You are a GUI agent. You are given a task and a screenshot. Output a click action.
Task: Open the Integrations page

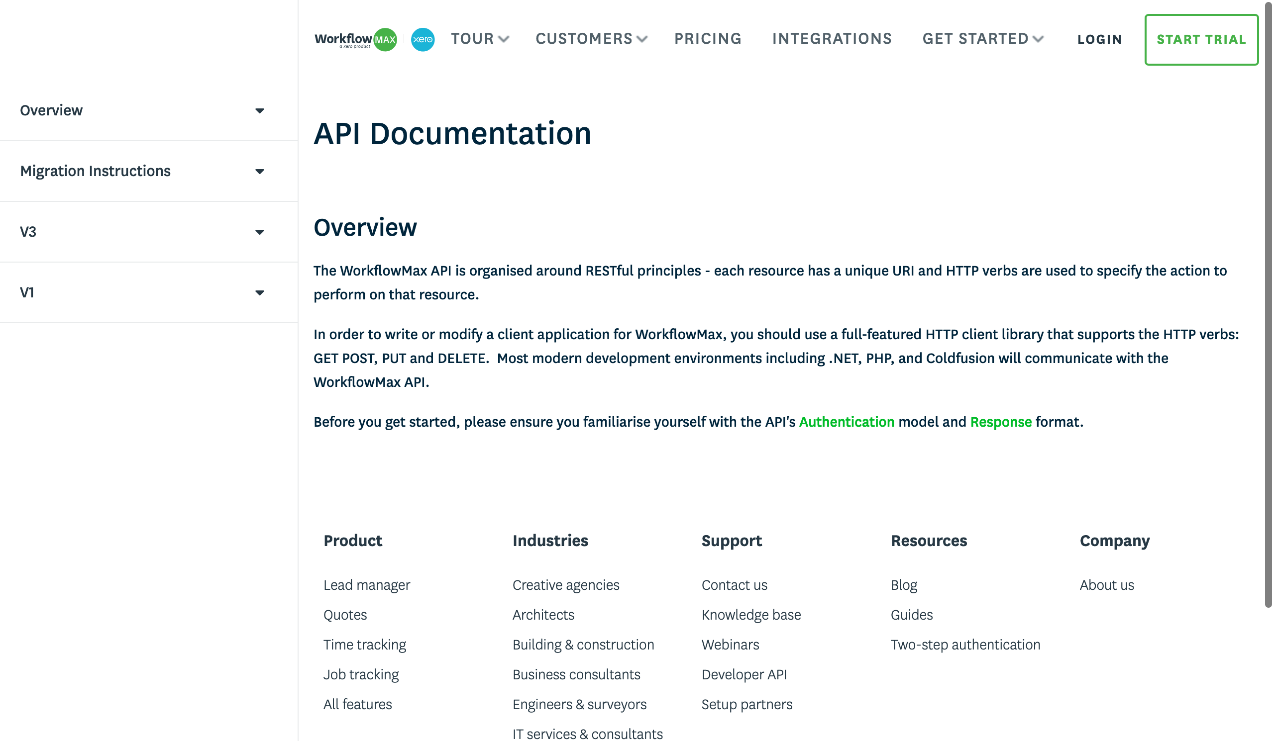(x=832, y=39)
